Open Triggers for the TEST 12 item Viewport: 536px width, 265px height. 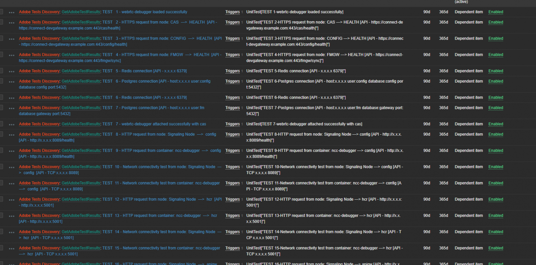pyautogui.click(x=233, y=199)
